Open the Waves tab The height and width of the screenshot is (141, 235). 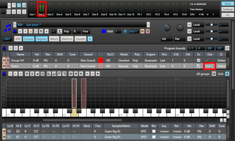54,39
